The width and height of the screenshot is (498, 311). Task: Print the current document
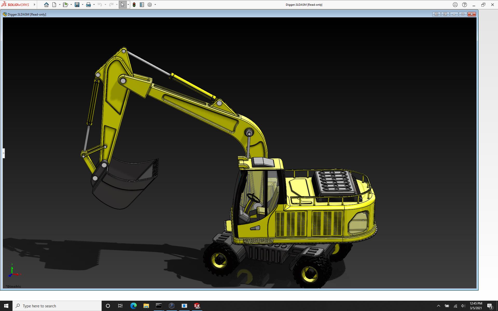[88, 5]
